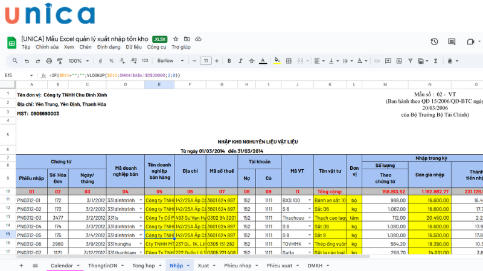The image size is (483, 271).
Task: Star the spreadsheet document
Action: [176, 39]
